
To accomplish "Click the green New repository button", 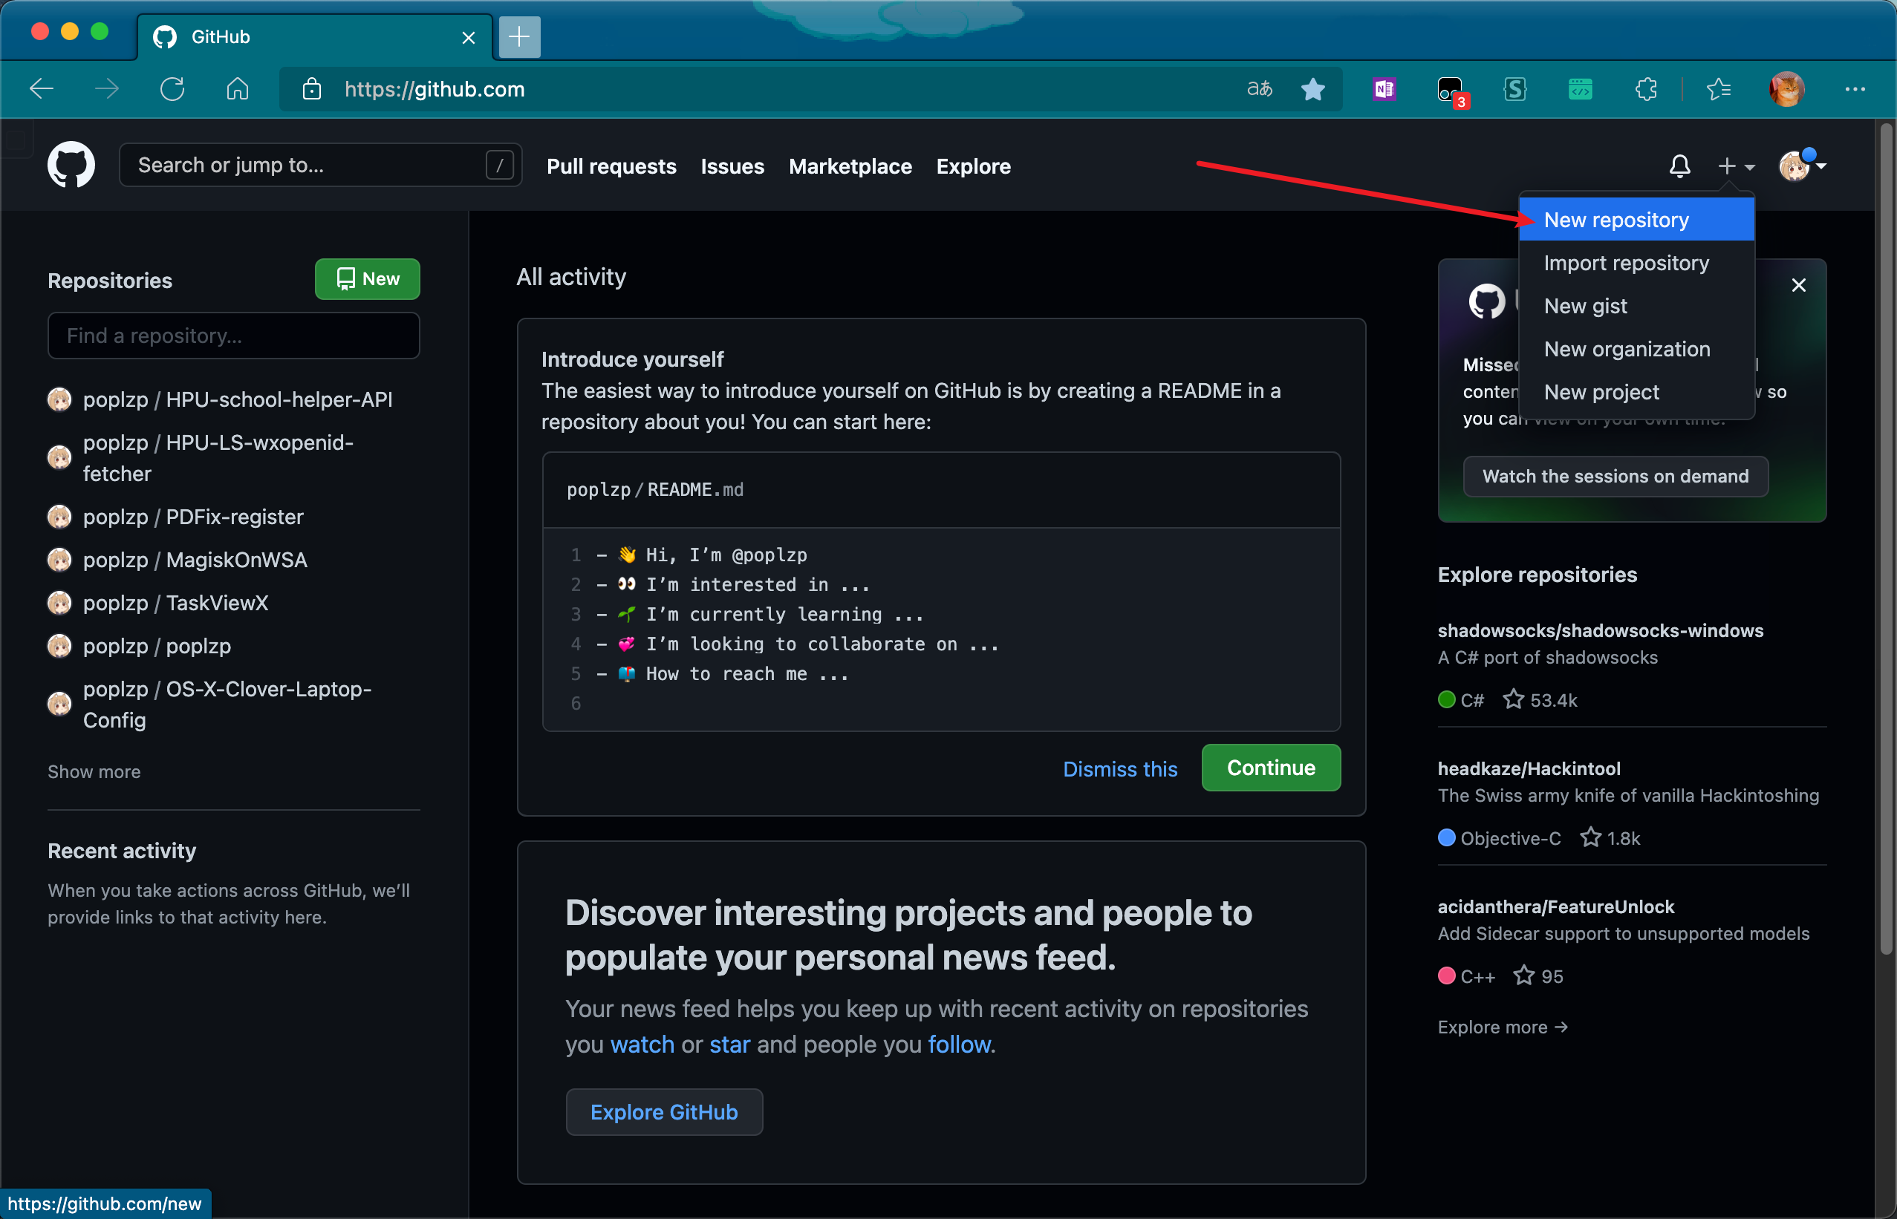I will click(368, 278).
